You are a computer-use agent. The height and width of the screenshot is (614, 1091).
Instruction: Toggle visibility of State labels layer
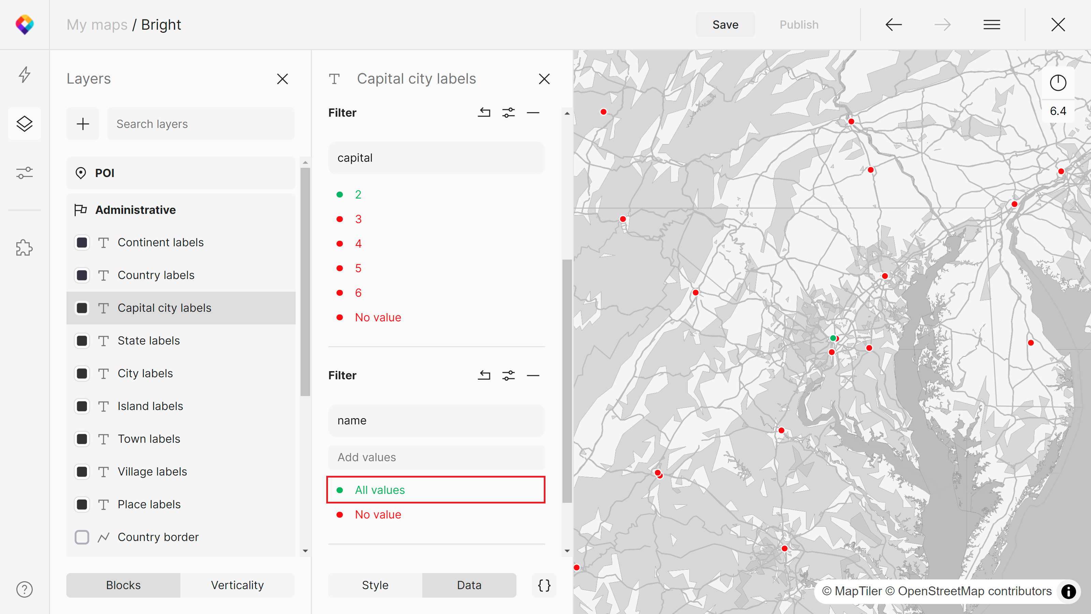[x=82, y=341]
